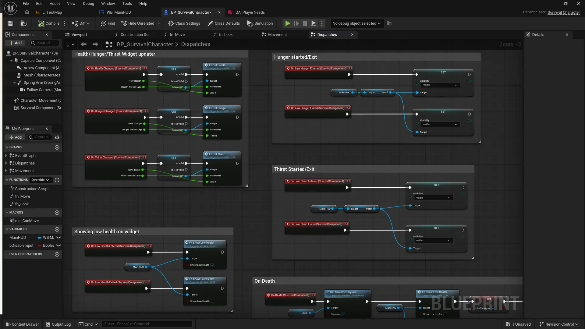Add a new function with plus icon
585x329 pixels.
click(x=57, y=180)
